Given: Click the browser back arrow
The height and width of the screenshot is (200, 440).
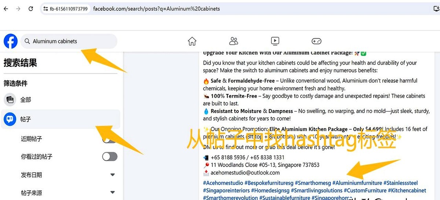Looking at the screenshot, I should (x=6, y=8).
